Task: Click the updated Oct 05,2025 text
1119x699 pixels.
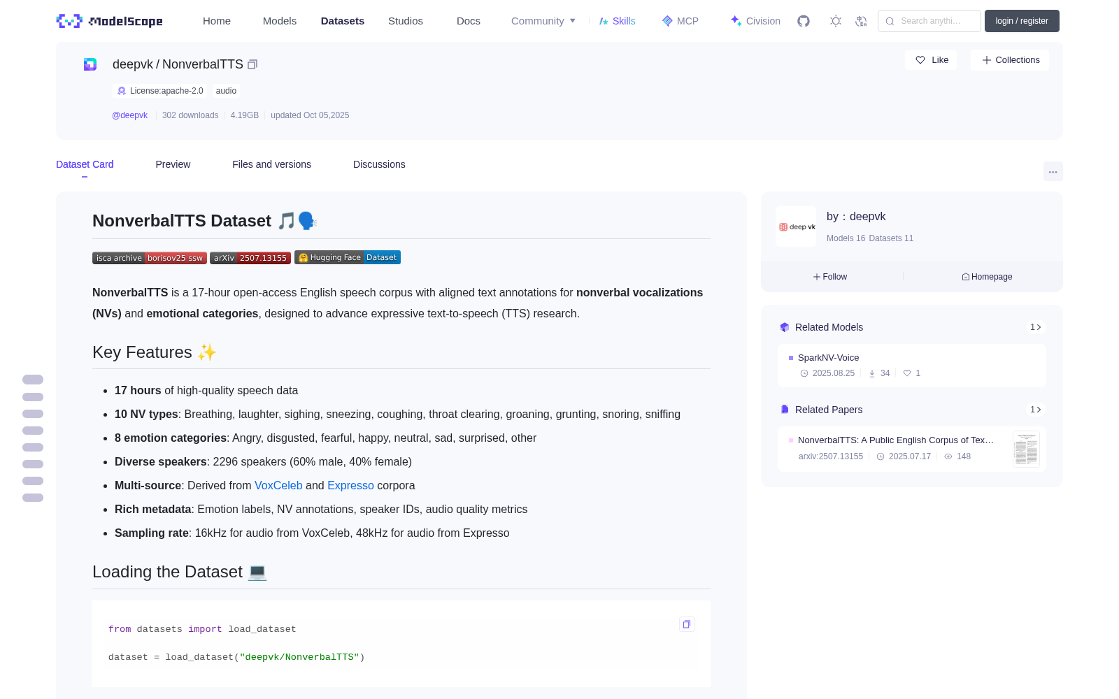Action: pos(310,115)
